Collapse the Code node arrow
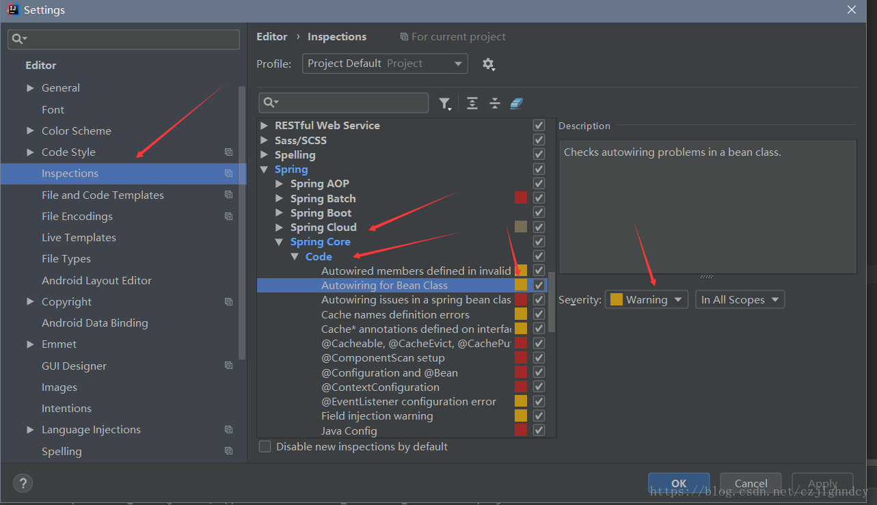Image resolution: width=877 pixels, height=505 pixels. pos(295,257)
